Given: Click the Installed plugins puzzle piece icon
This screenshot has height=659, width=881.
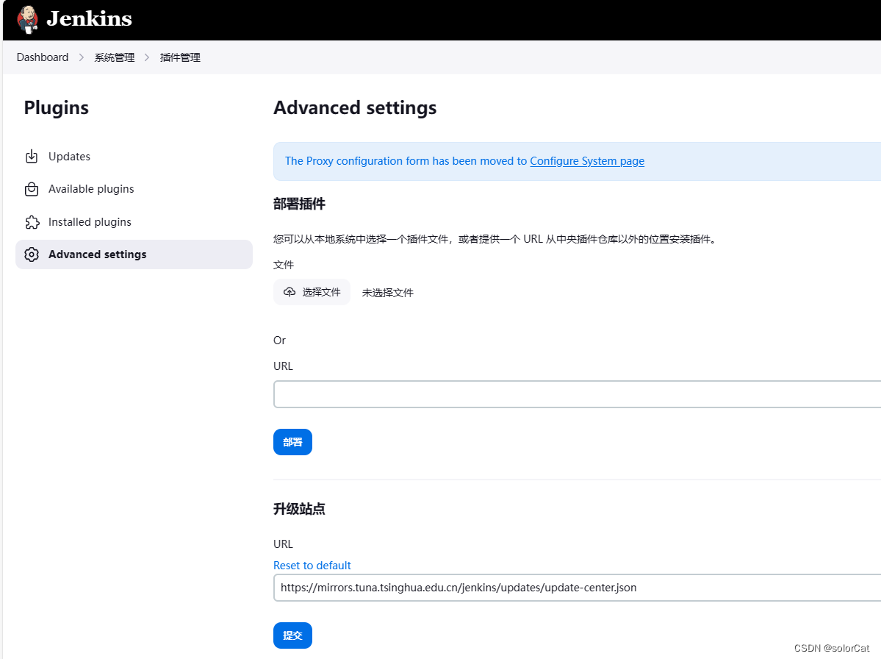Looking at the screenshot, I should pyautogui.click(x=32, y=222).
